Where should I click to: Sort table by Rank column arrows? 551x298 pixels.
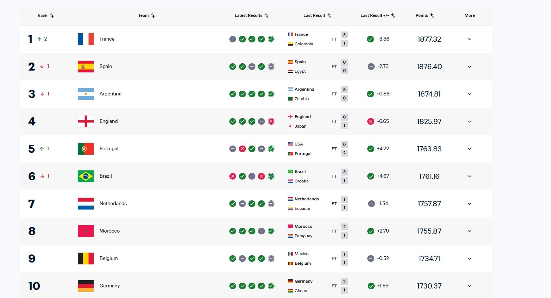point(52,15)
